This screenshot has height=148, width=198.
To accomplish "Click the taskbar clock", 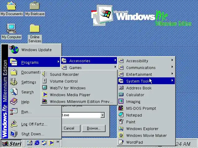I will click(183, 144).
